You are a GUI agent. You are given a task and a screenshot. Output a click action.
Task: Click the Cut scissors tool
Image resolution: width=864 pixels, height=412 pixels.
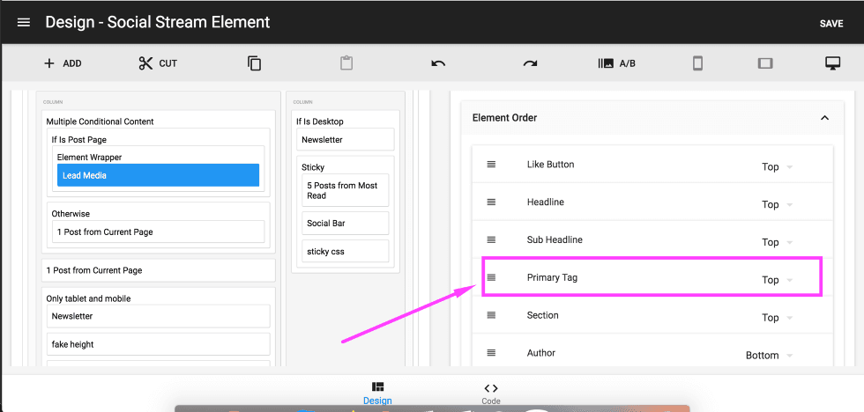(x=158, y=63)
